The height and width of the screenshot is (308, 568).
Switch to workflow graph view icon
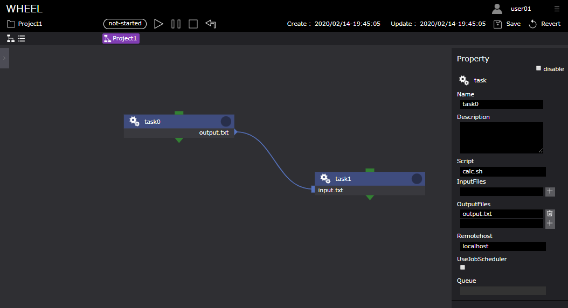click(x=10, y=38)
